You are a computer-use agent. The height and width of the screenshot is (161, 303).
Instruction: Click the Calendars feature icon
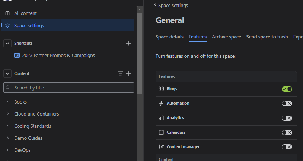[161, 132]
